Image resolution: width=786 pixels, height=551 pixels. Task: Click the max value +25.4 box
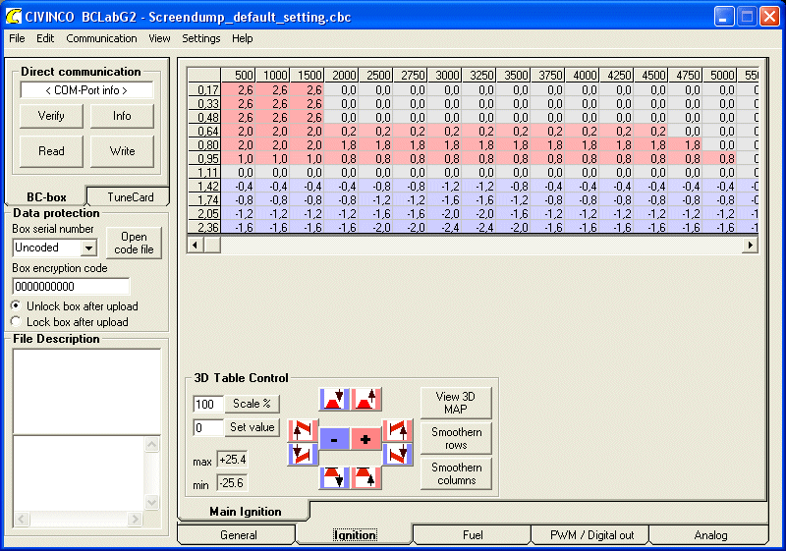(233, 460)
